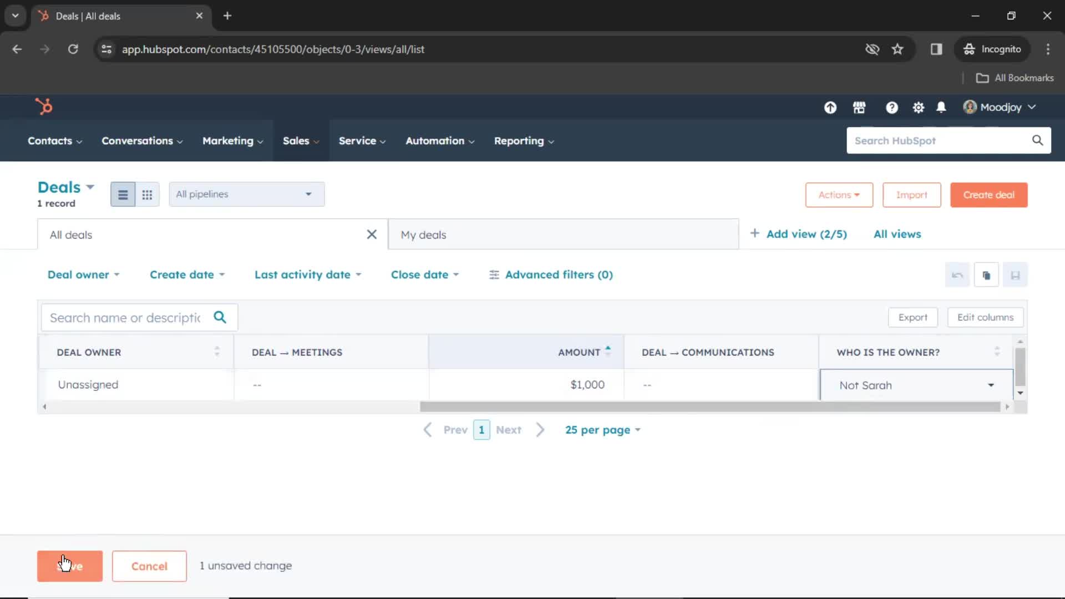The height and width of the screenshot is (599, 1065).
Task: Open the Actions dropdown button
Action: (839, 195)
